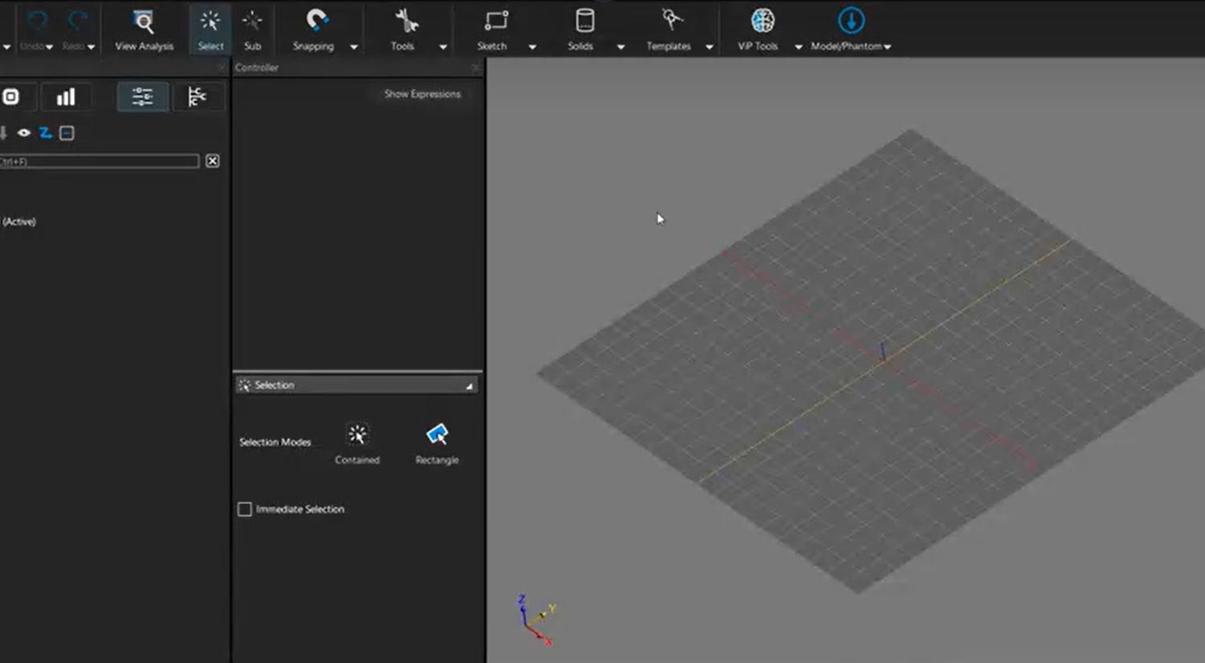1205x663 pixels.
Task: Click the Ctrl+F search field
Action: point(100,161)
